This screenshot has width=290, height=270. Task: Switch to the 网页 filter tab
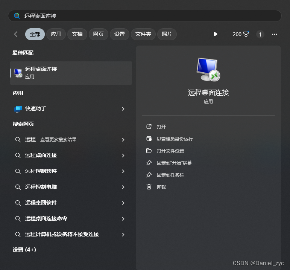99,34
